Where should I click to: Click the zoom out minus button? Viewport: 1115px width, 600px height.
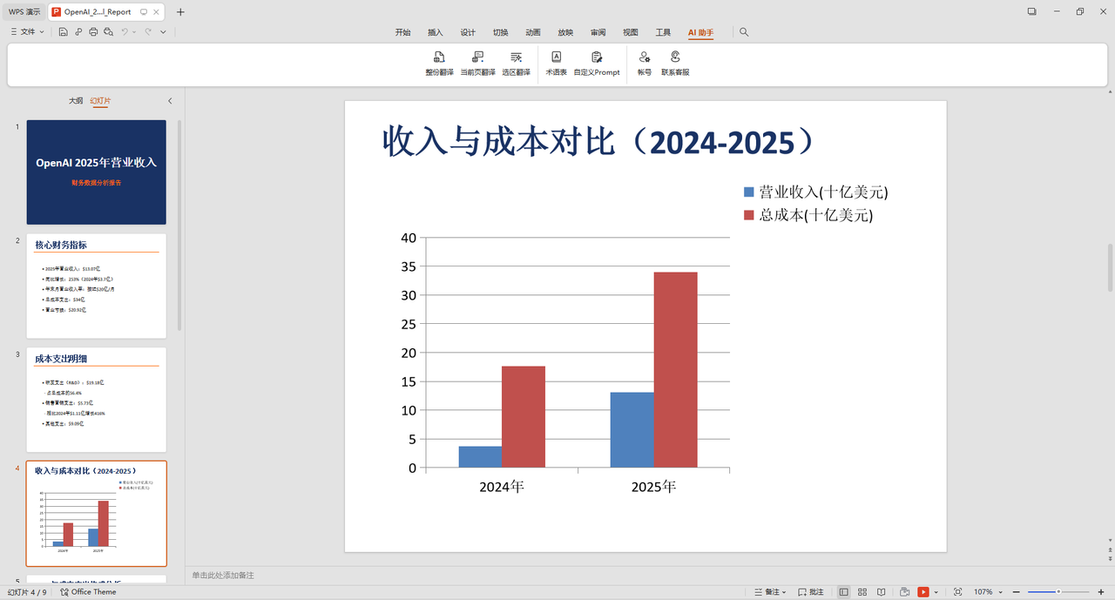[x=1017, y=592]
